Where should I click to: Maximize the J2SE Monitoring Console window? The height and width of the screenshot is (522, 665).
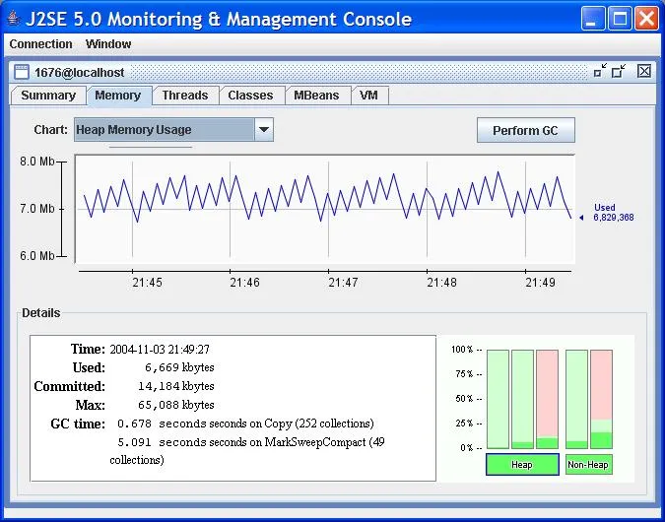coord(620,19)
